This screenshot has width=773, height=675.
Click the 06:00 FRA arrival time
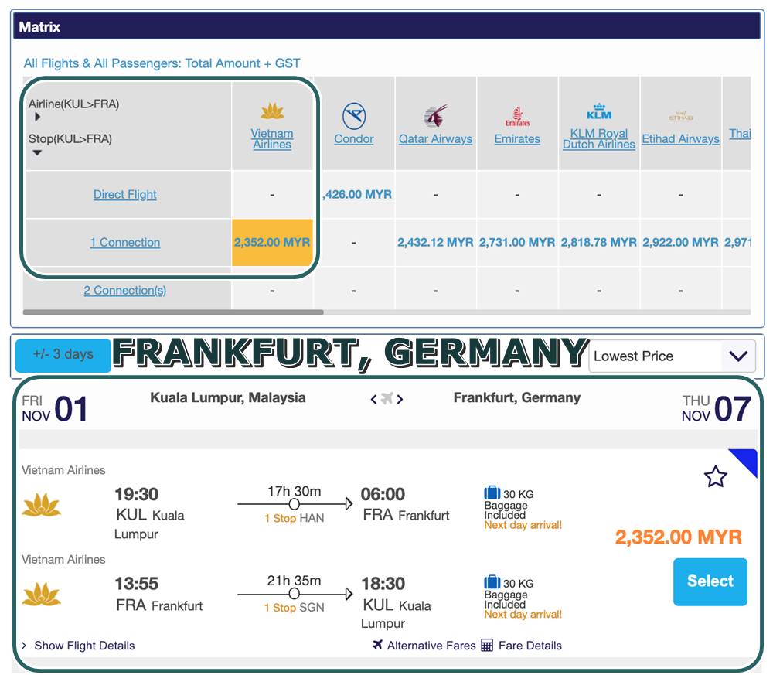pos(383,494)
